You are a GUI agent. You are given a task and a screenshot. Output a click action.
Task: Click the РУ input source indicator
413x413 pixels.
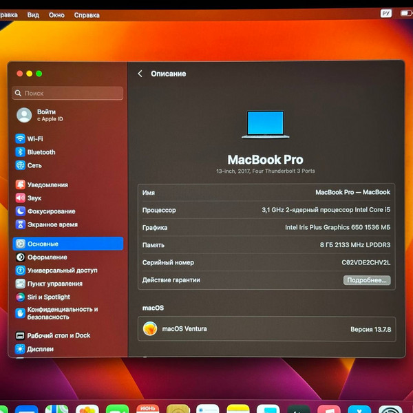(x=386, y=13)
